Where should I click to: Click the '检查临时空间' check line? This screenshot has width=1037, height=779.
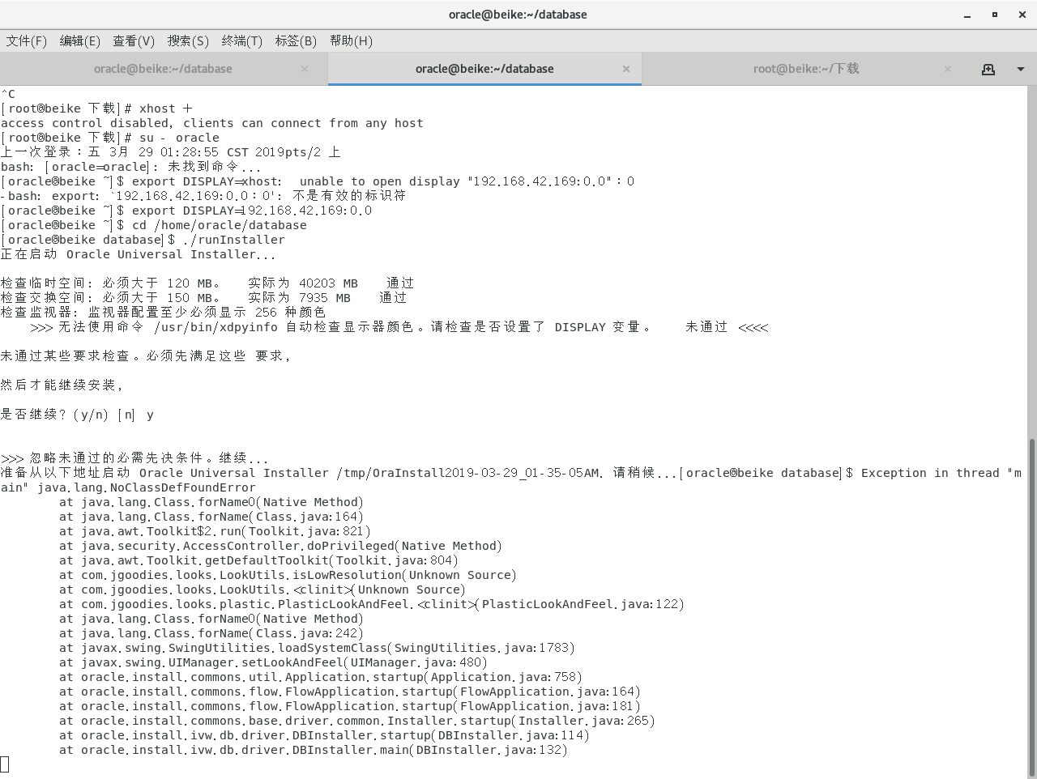click(x=207, y=283)
